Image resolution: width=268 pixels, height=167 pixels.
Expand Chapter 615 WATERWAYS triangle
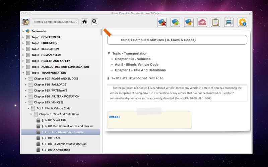(x=26, y=91)
